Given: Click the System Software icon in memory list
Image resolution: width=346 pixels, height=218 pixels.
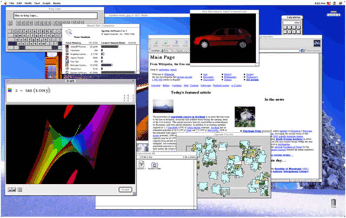Looking at the screenshot, I should (67, 72).
